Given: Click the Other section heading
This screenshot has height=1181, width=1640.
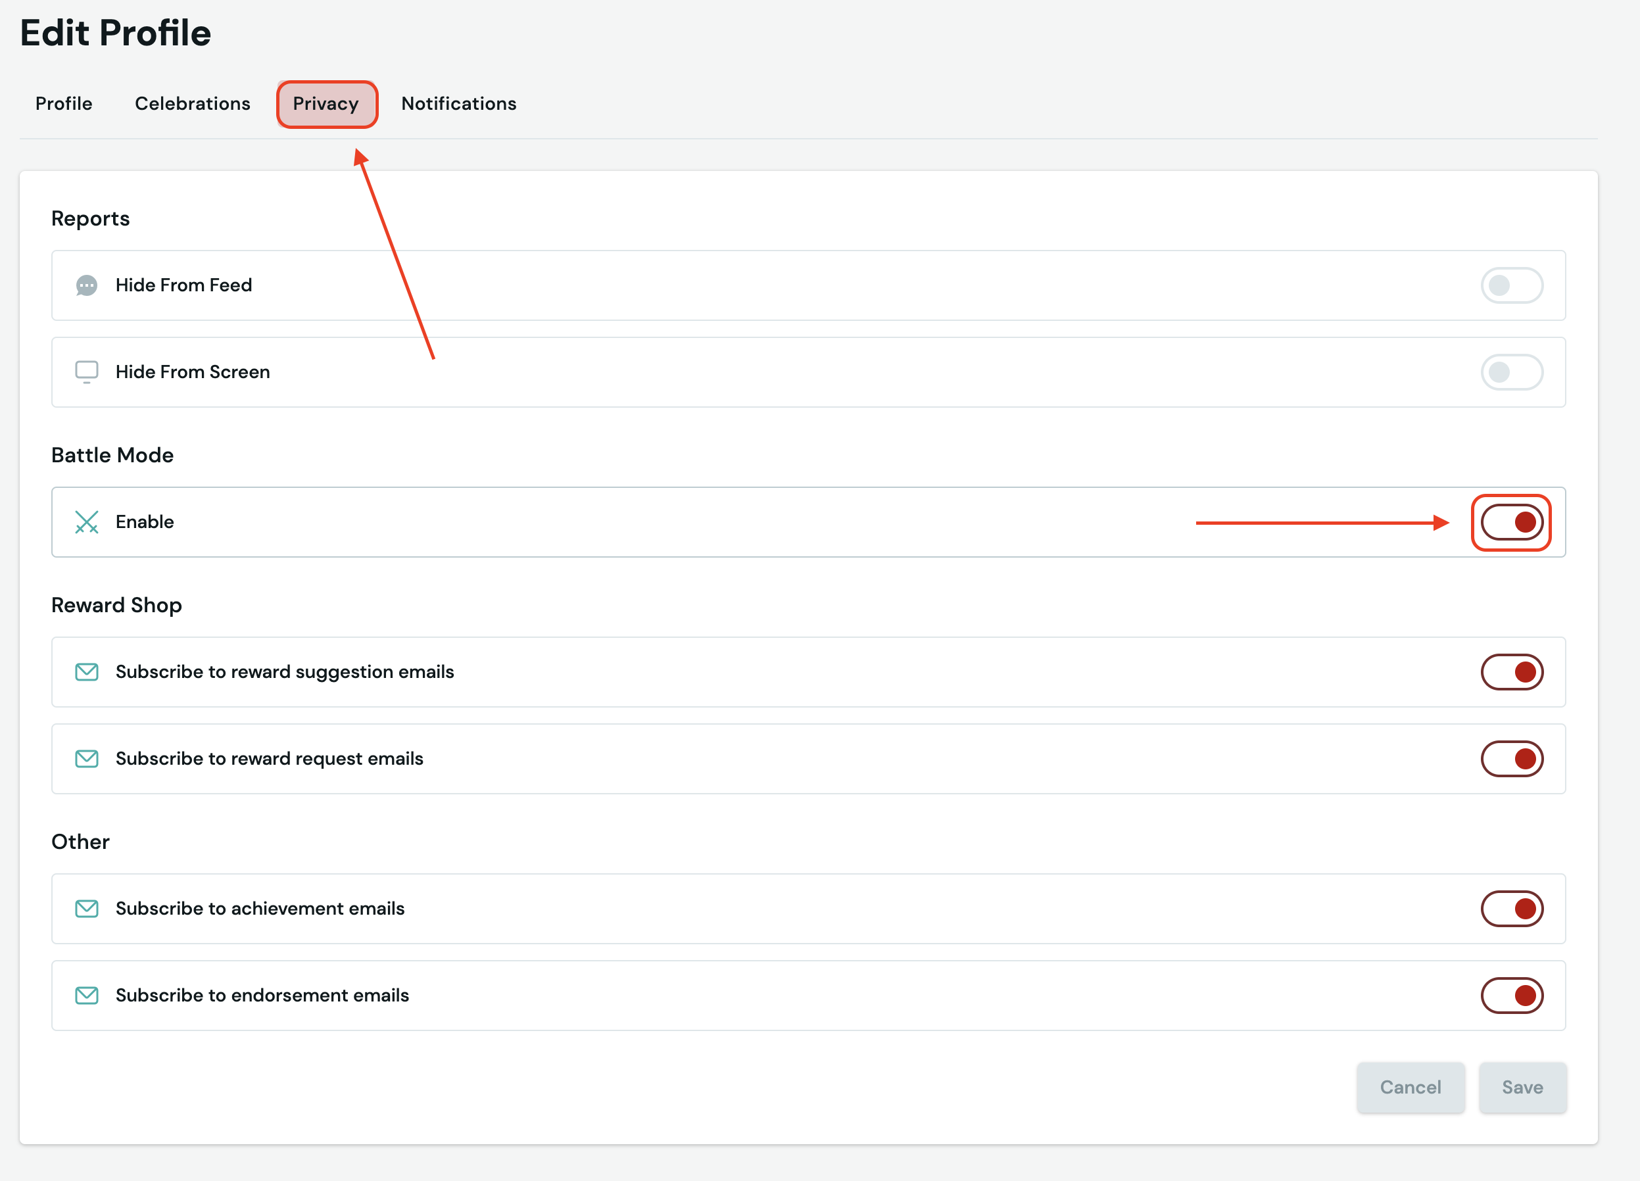Looking at the screenshot, I should click(x=80, y=842).
